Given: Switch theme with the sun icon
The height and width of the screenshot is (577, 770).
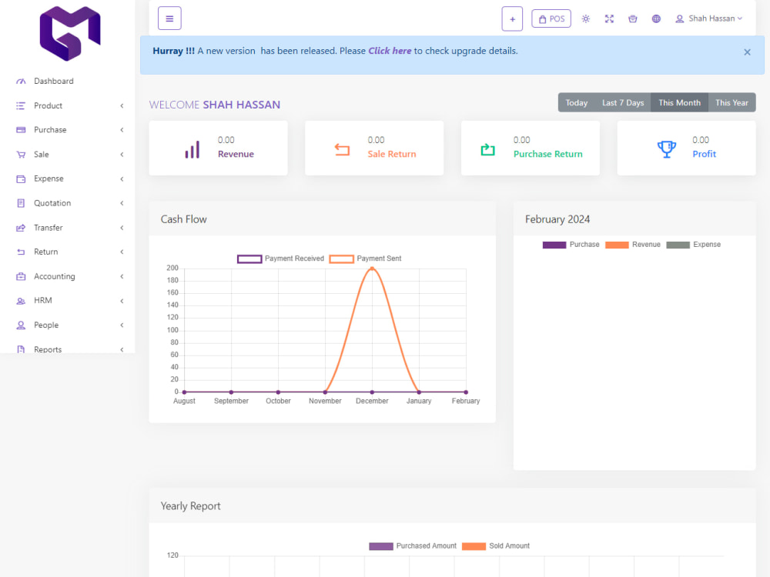Looking at the screenshot, I should click(586, 18).
